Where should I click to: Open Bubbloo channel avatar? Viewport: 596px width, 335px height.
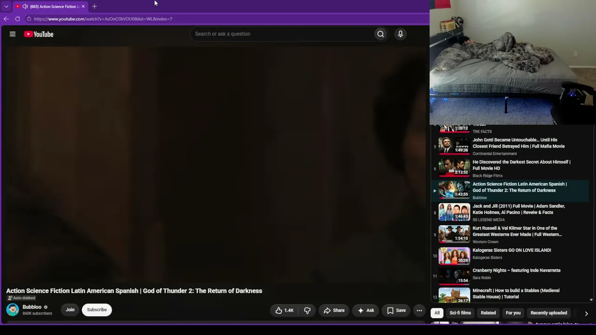click(x=13, y=310)
